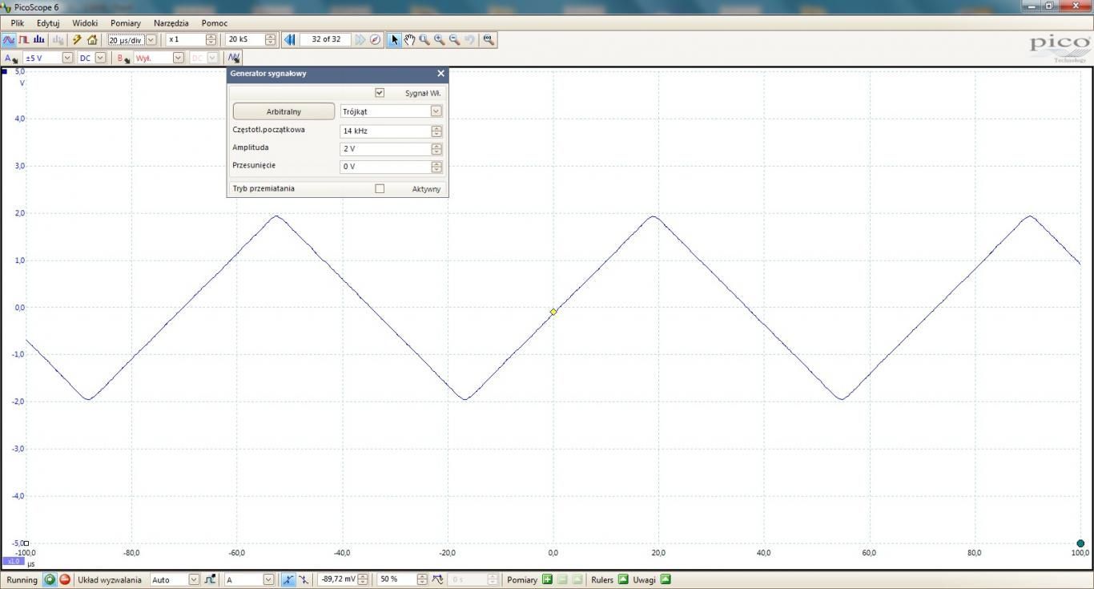Click zoom to full view icon

point(489,39)
